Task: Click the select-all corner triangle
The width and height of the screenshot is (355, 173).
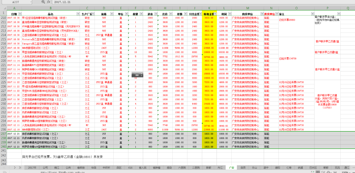Action: (3, 8)
